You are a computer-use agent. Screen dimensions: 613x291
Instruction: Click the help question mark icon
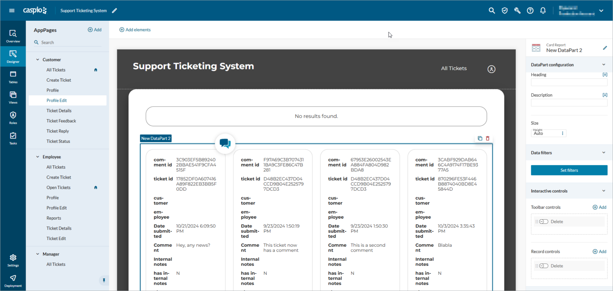(x=530, y=11)
